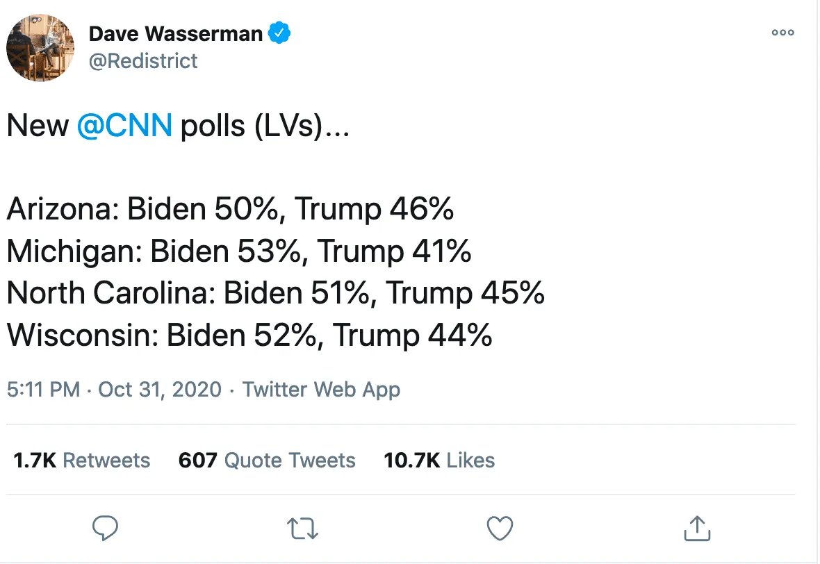The height and width of the screenshot is (564, 820).
Task: Click the blue verified badge next to Dave Wasserman
Action: click(280, 33)
